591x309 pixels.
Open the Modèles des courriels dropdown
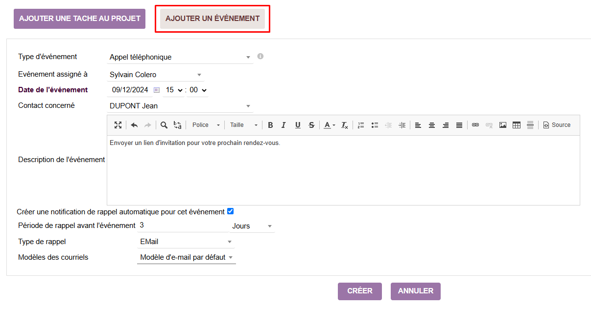pos(187,257)
